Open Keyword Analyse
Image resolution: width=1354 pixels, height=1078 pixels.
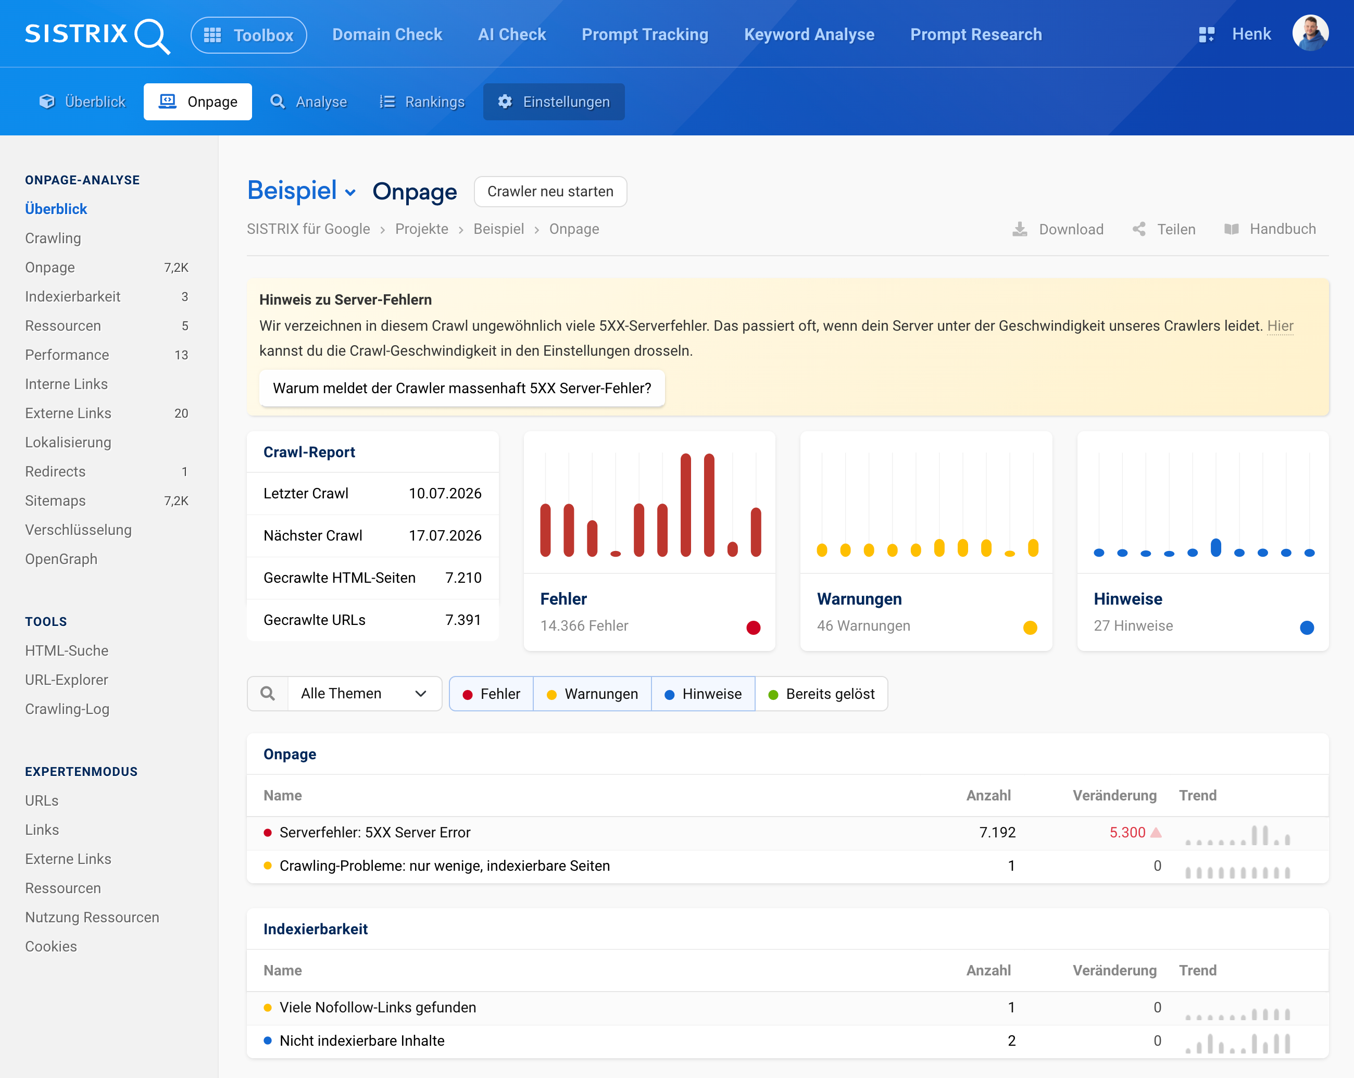click(x=809, y=34)
